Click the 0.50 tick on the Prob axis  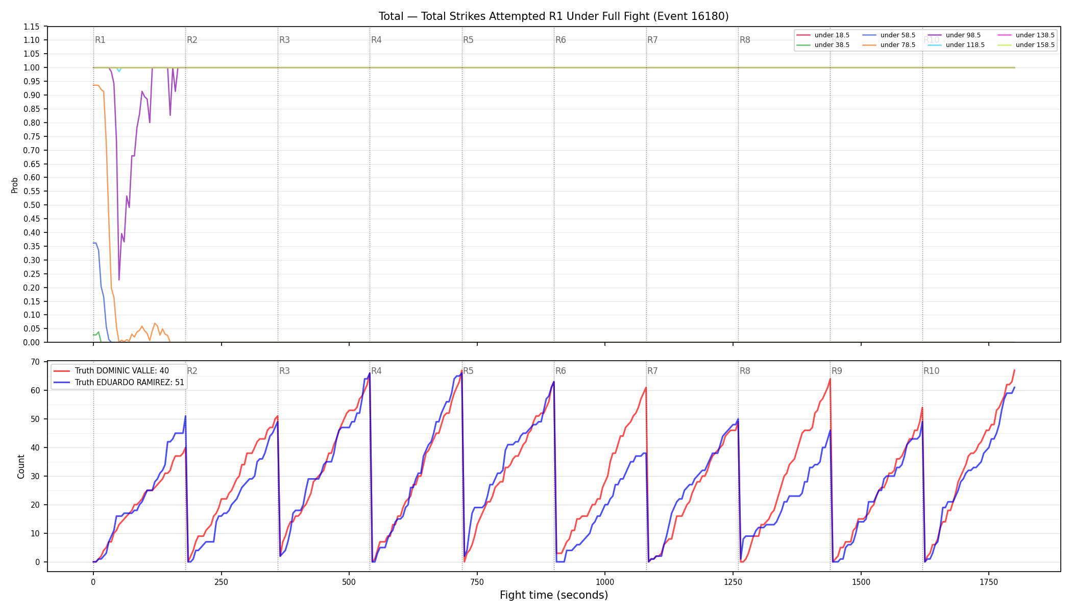pos(32,205)
